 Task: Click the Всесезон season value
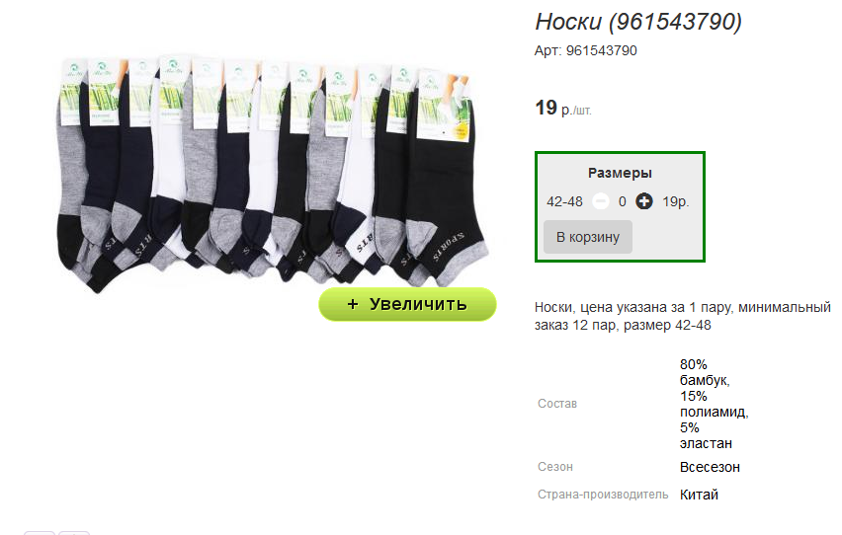click(710, 468)
